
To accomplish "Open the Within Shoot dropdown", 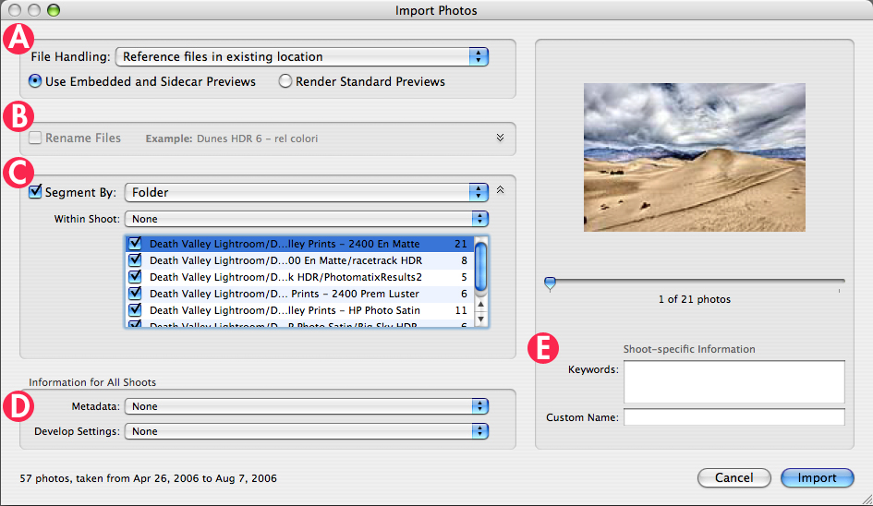I will point(308,220).
